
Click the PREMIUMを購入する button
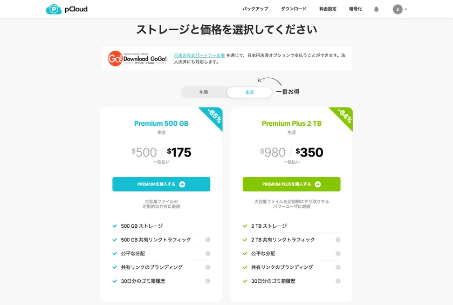[161, 184]
